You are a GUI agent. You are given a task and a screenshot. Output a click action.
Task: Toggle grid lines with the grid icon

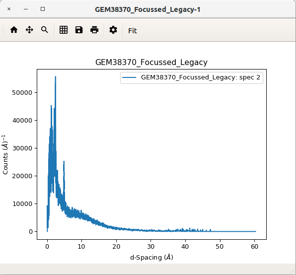click(x=64, y=30)
